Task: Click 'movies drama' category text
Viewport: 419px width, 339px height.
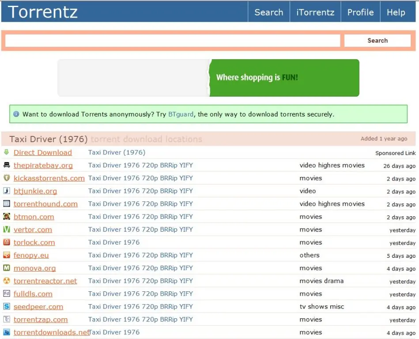Action: point(321,281)
